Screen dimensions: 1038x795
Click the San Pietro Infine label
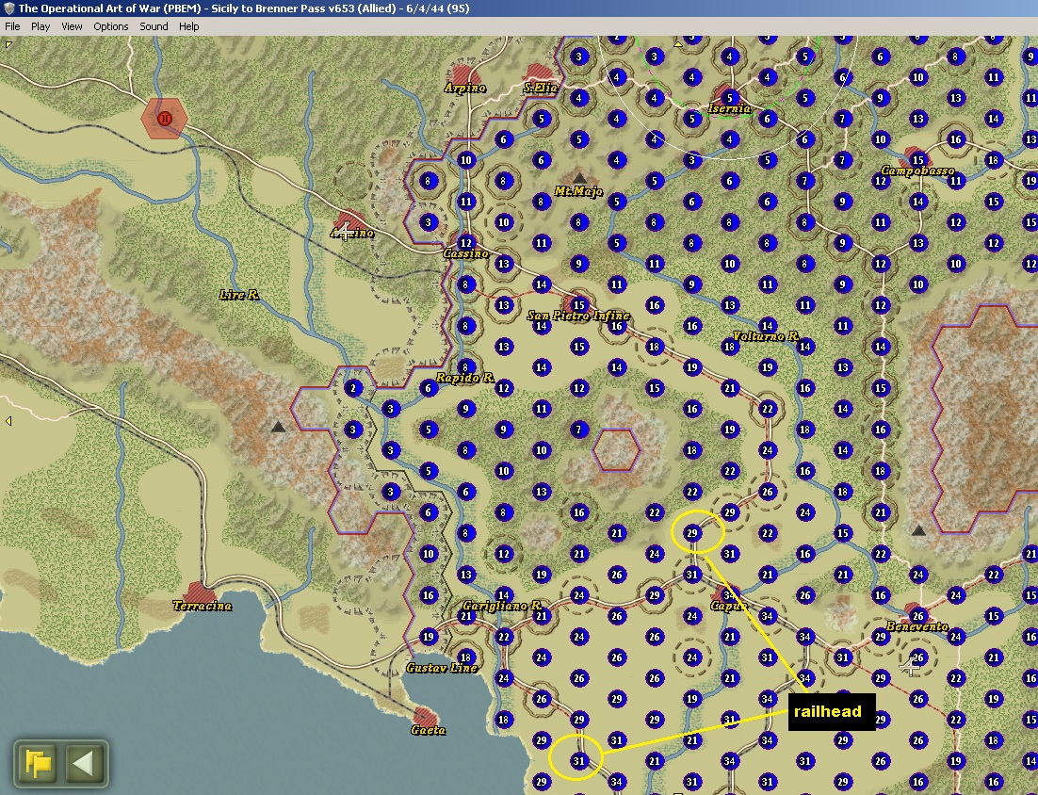[x=578, y=316]
